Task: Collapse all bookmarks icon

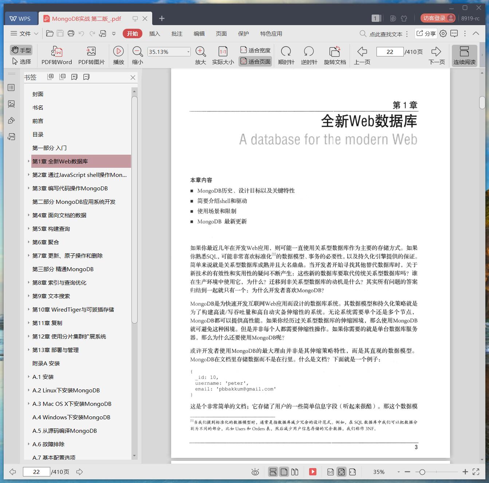Action: [x=62, y=77]
